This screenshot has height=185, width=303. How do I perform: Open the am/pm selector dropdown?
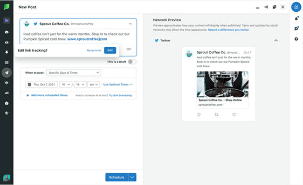click(x=94, y=85)
